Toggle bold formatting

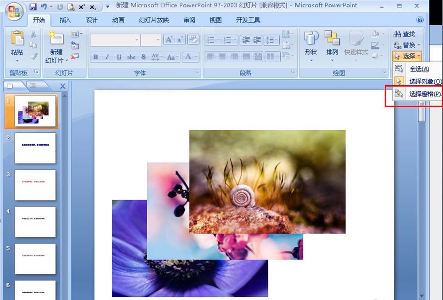[95, 57]
